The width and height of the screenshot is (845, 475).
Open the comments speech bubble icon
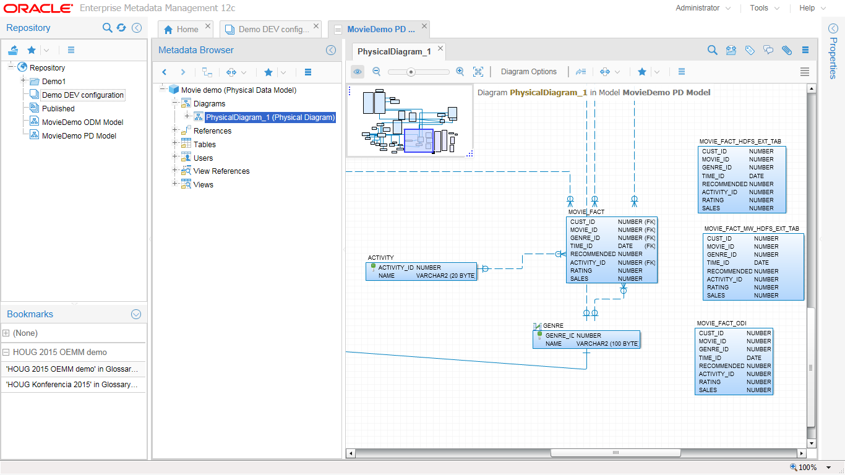pyautogui.click(x=768, y=50)
